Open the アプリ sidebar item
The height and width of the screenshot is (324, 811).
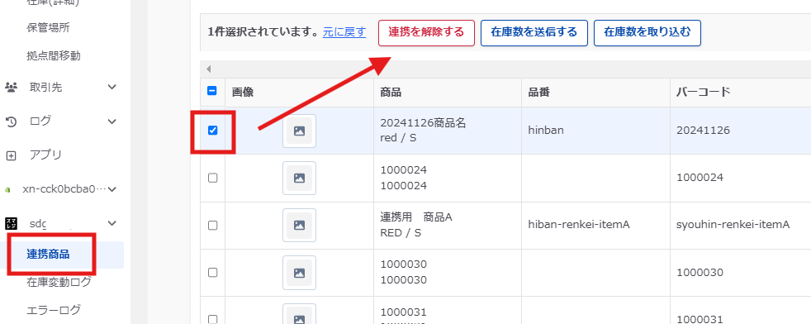click(x=46, y=155)
